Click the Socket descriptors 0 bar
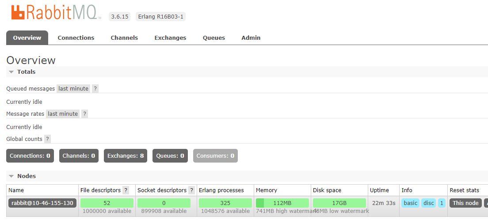Viewport: 488px width, 220px height. [164, 203]
